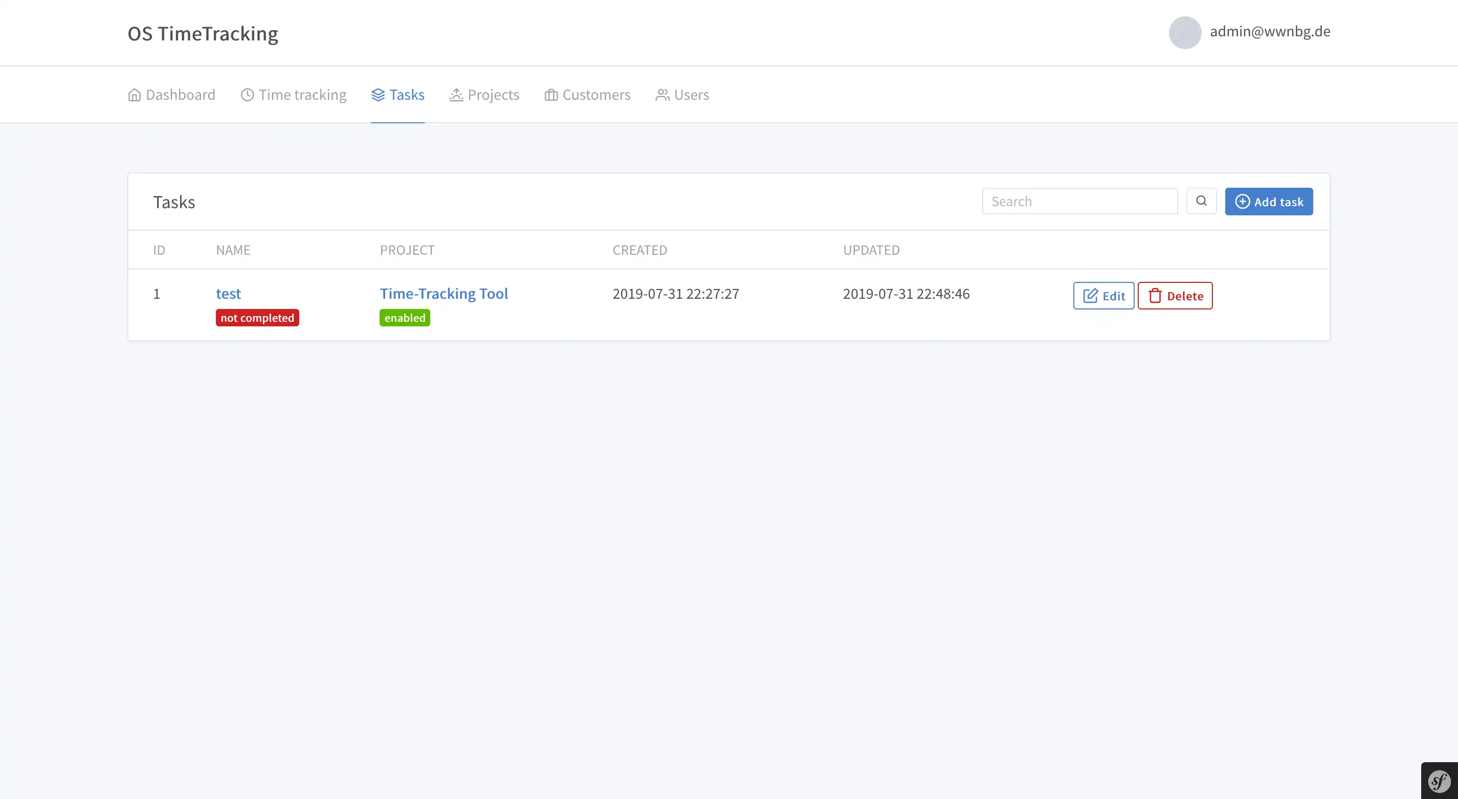Open the Time-Tracking Tool project link

click(x=444, y=293)
